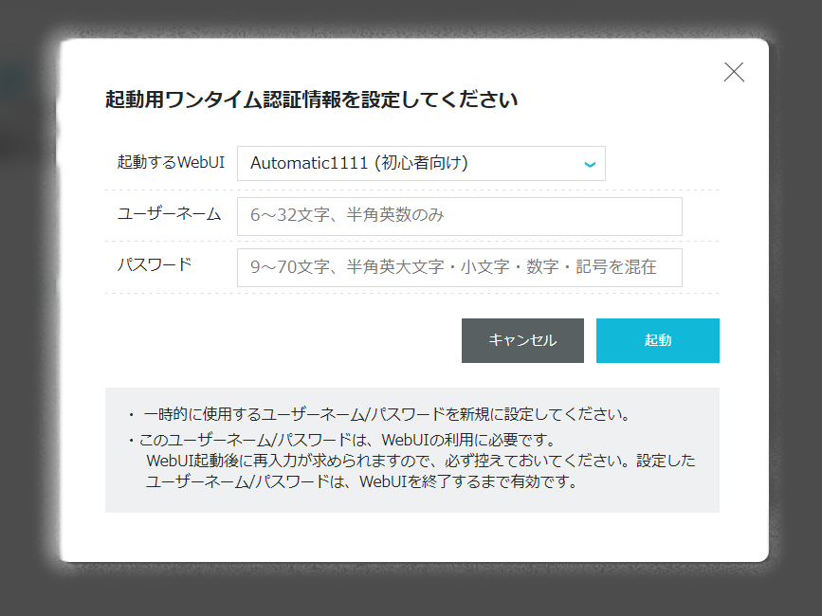Click the ユーザーネーム input field
822x616 pixels.
point(459,216)
